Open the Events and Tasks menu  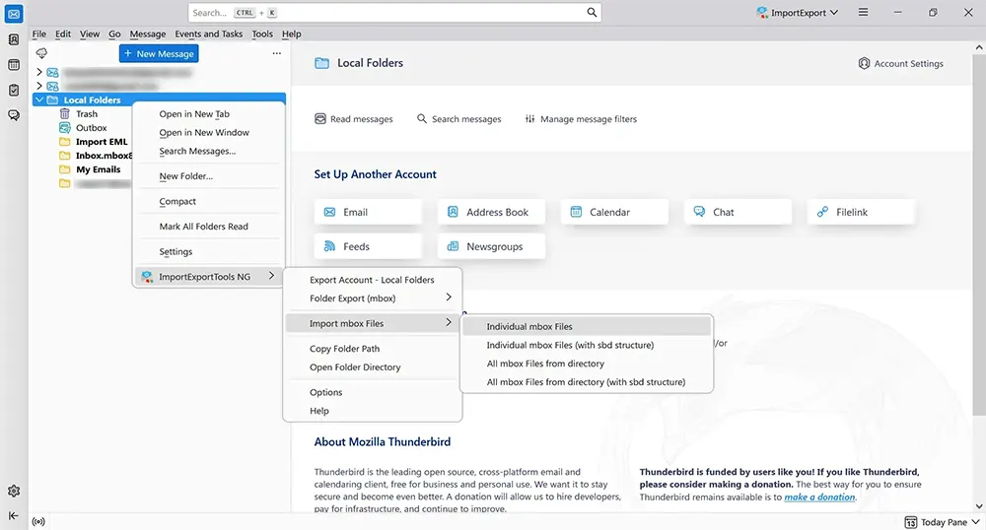click(209, 33)
